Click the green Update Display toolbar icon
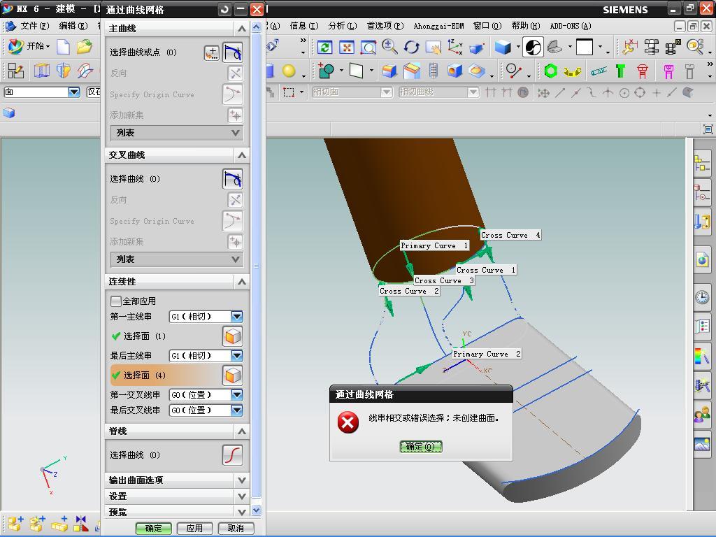The image size is (716, 537). (x=324, y=47)
